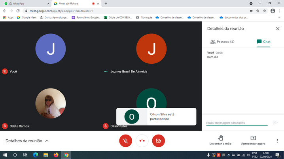Click Apresentar agora to share screen
Screen dimensions: 284x159
[253, 140]
